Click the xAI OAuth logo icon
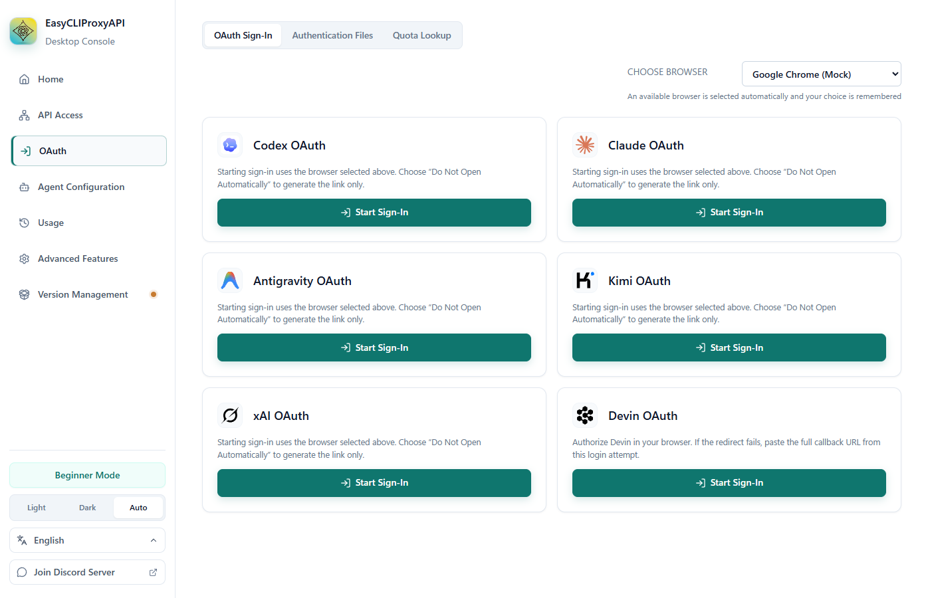928x598 pixels. point(230,415)
